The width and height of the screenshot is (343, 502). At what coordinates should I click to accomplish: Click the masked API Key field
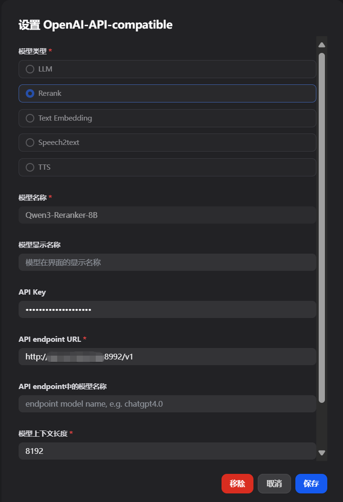pos(167,309)
